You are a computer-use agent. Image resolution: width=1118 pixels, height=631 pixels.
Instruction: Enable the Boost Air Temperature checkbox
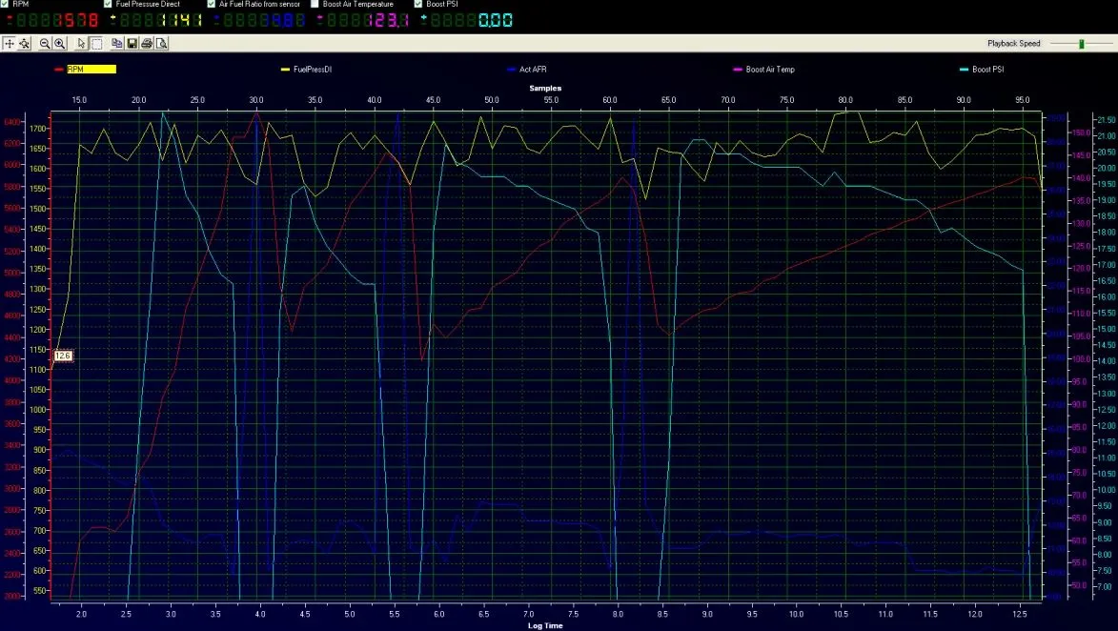click(x=315, y=5)
